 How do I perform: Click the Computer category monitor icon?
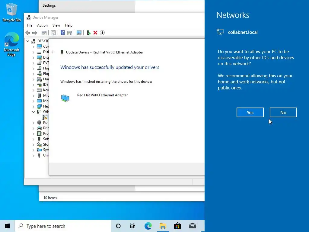[40, 46]
